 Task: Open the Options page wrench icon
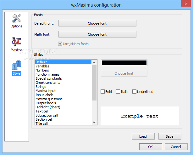tap(16, 18)
